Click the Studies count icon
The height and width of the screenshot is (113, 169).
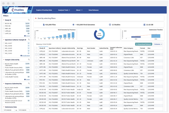coord(110,25)
